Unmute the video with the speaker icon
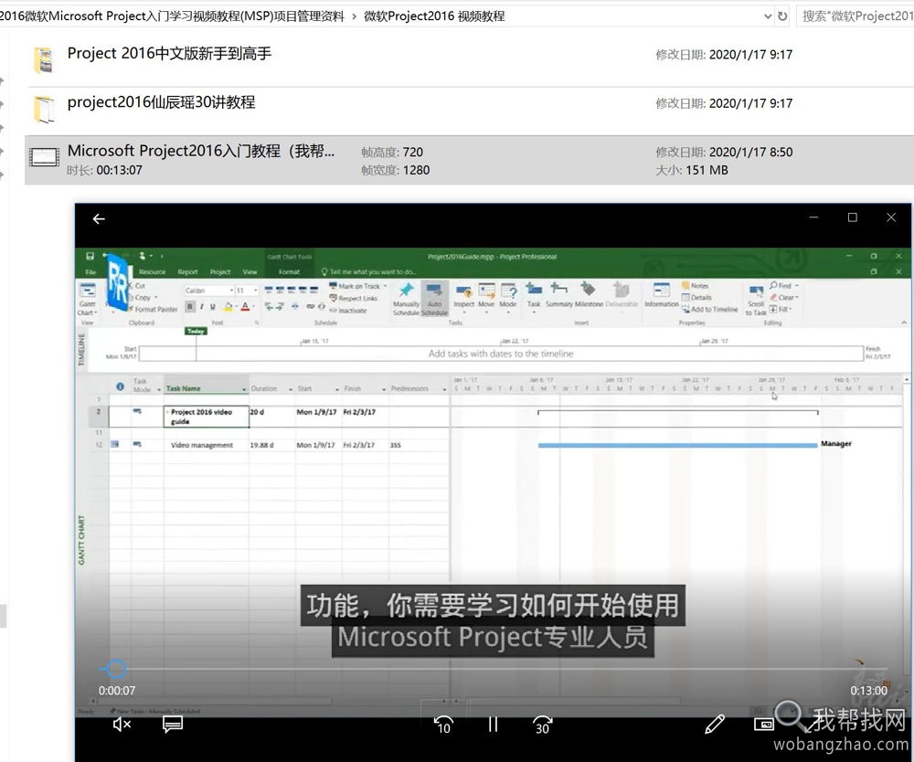The width and height of the screenshot is (914, 762). click(122, 725)
